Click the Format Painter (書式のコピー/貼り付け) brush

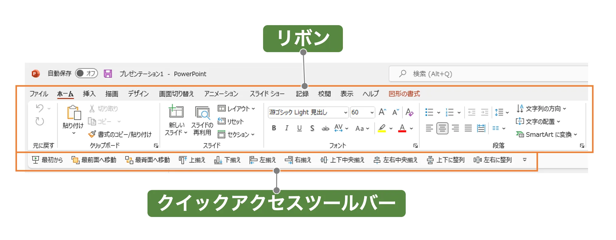pos(92,134)
